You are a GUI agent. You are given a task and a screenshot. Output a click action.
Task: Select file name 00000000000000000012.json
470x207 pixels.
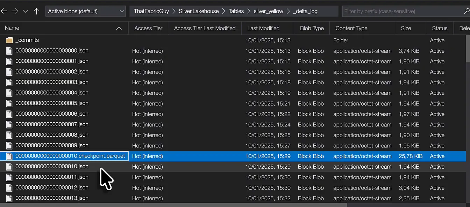(52, 187)
